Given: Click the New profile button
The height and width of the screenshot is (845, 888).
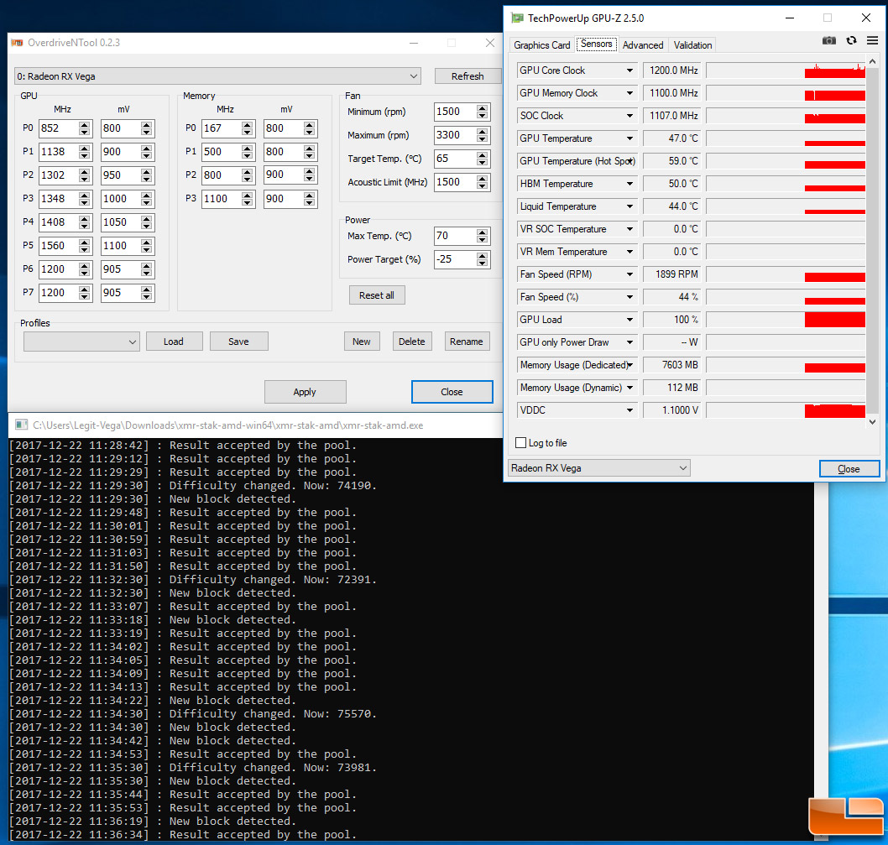Looking at the screenshot, I should (x=361, y=342).
